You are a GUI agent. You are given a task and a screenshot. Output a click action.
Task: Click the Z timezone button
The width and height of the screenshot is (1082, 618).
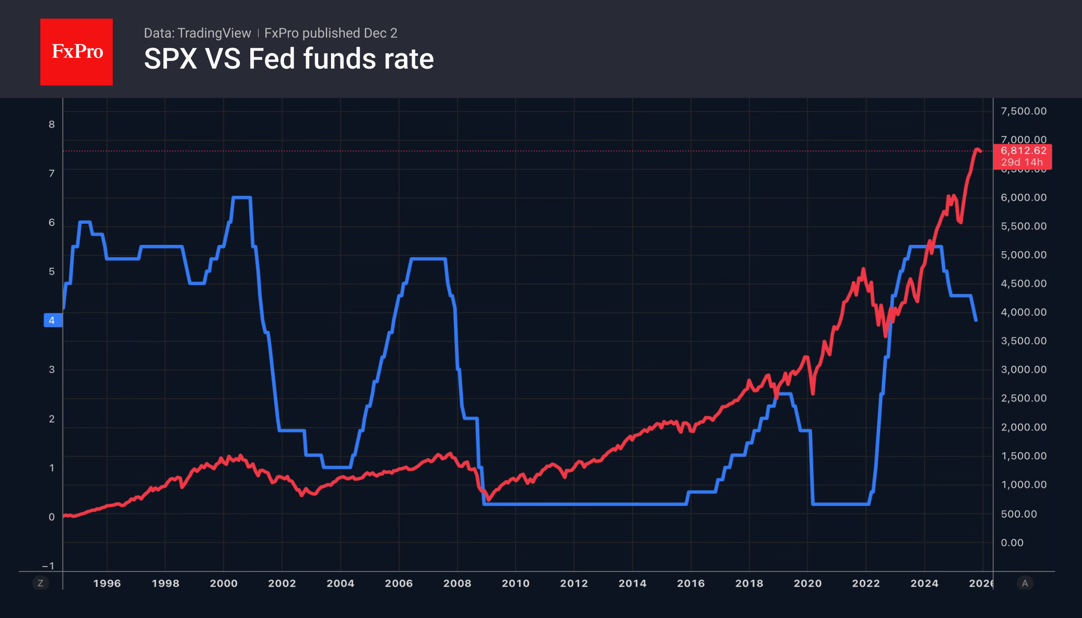tap(40, 583)
